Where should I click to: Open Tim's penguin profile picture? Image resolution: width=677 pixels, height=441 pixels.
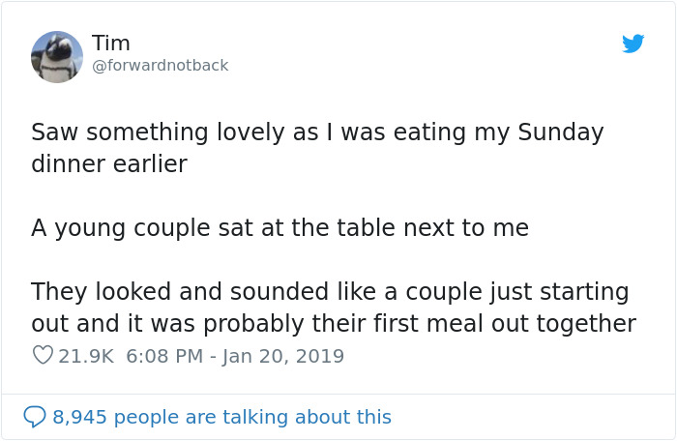[x=57, y=57]
